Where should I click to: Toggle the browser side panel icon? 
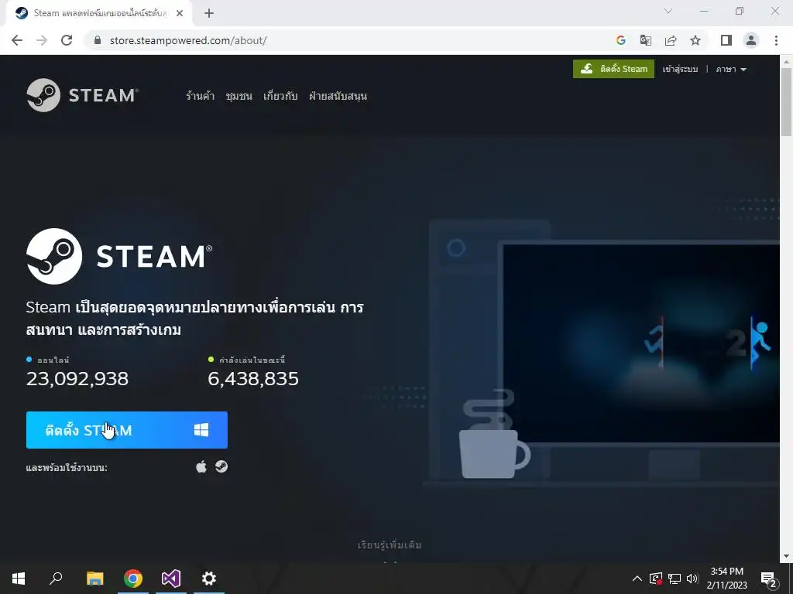[726, 40]
